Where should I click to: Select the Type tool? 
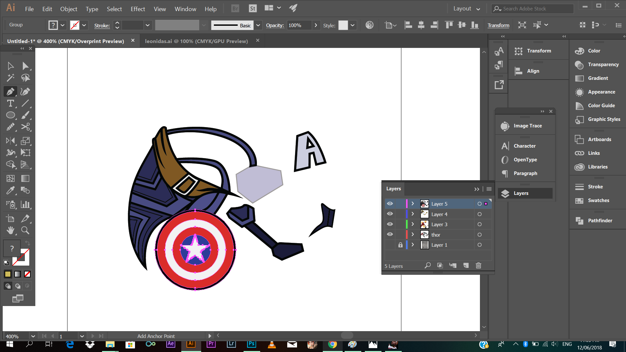[x=10, y=103]
